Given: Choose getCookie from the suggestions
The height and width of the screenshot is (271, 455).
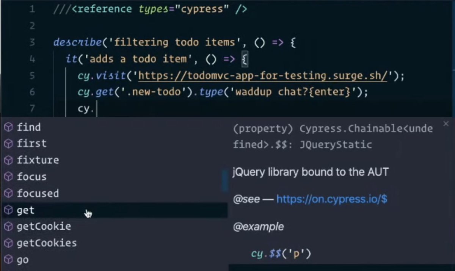Looking at the screenshot, I should click(114, 227).
